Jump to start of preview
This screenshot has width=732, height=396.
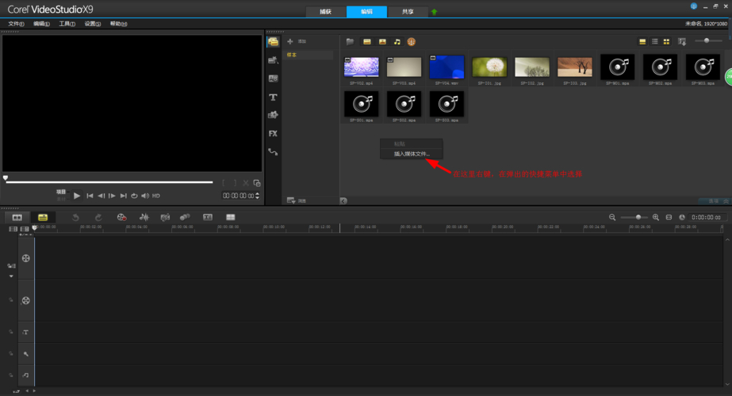coord(90,196)
